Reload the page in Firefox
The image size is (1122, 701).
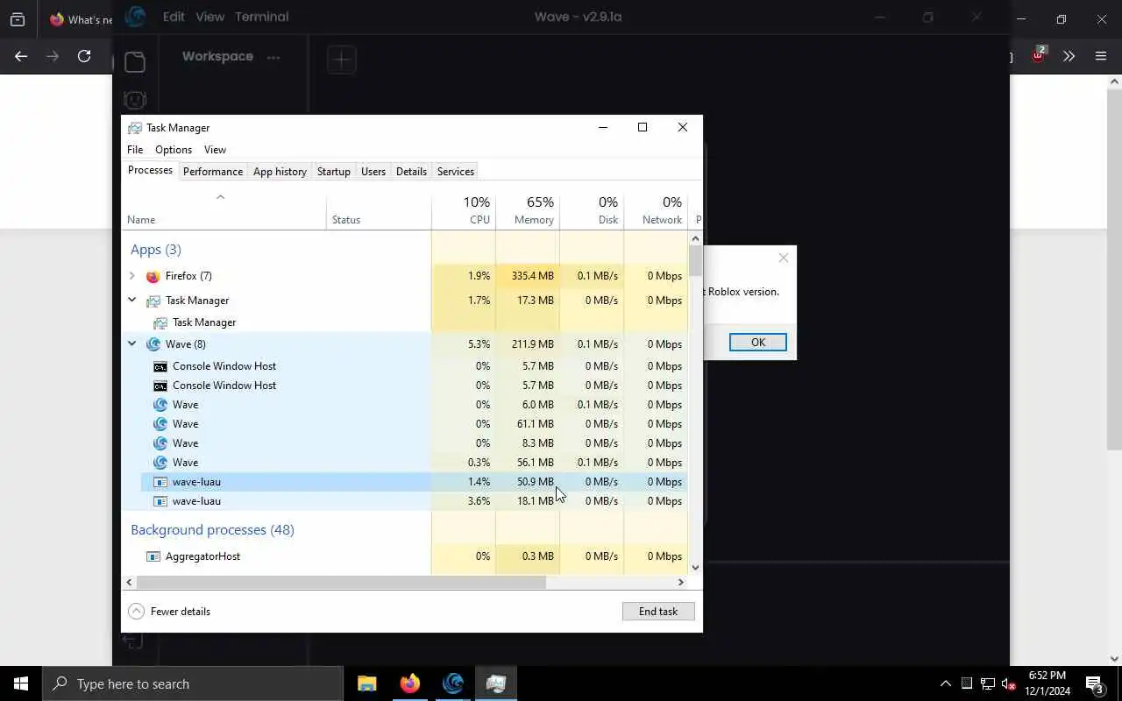[x=84, y=56]
